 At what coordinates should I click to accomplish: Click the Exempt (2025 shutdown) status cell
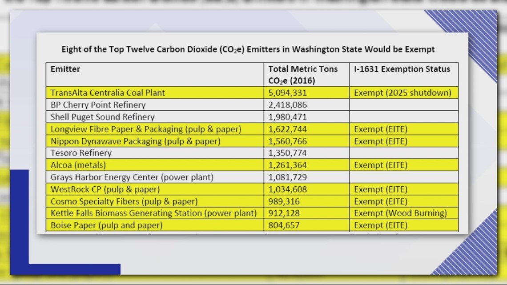(x=402, y=93)
